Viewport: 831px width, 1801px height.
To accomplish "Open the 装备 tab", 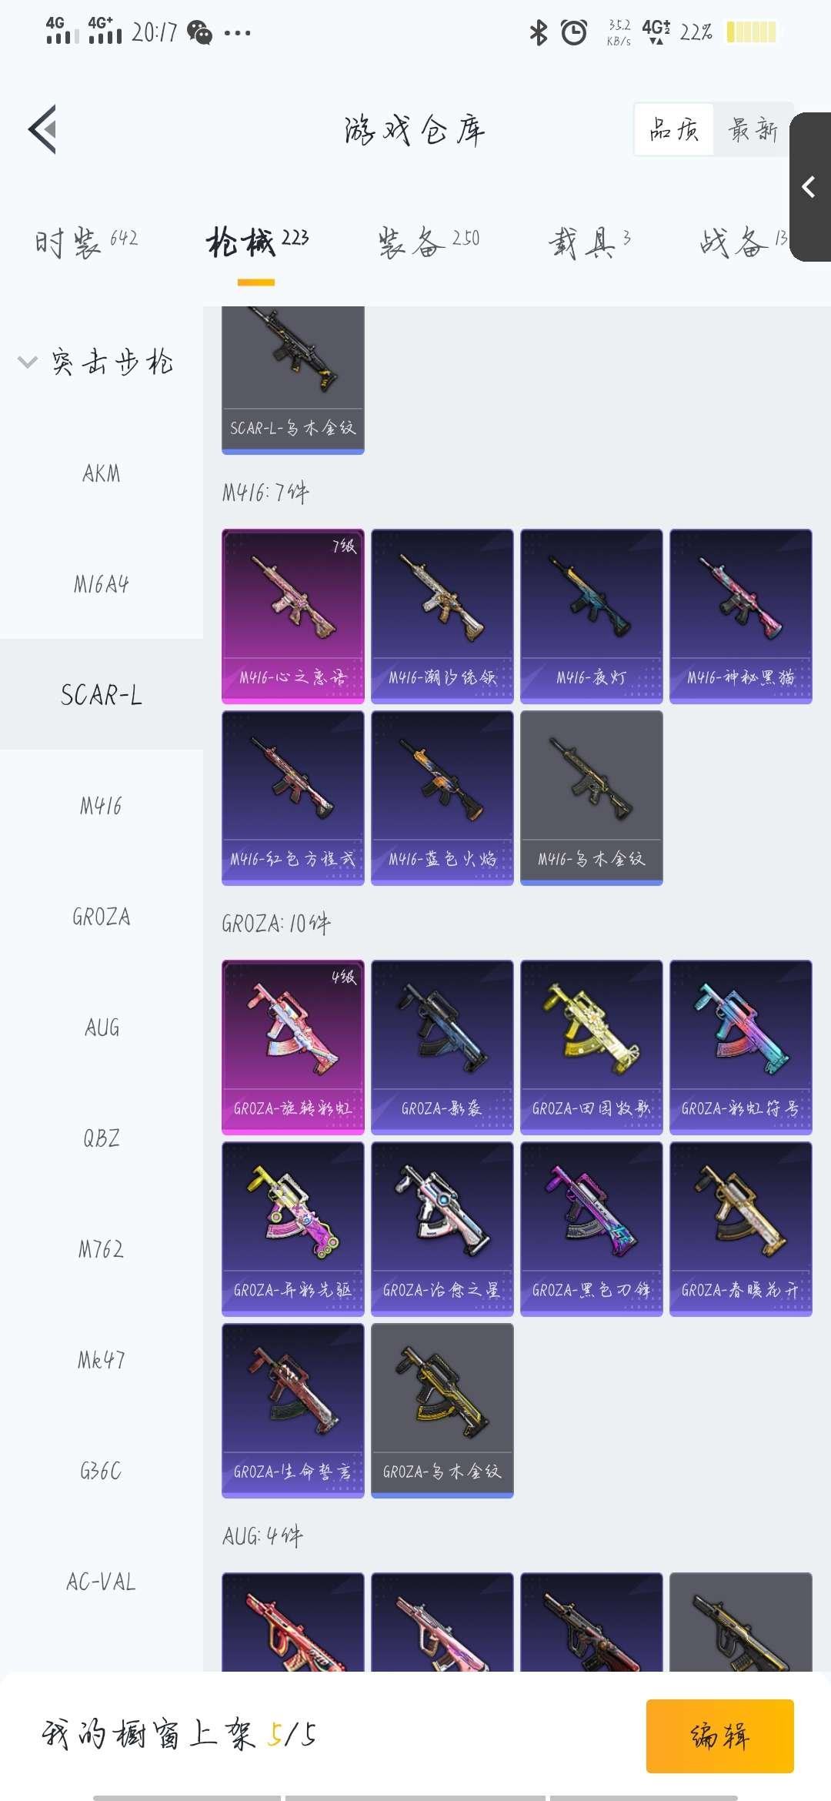I will tap(429, 242).
